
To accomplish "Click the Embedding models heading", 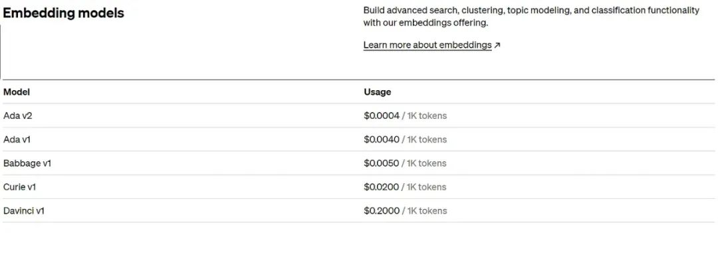I will tap(63, 13).
